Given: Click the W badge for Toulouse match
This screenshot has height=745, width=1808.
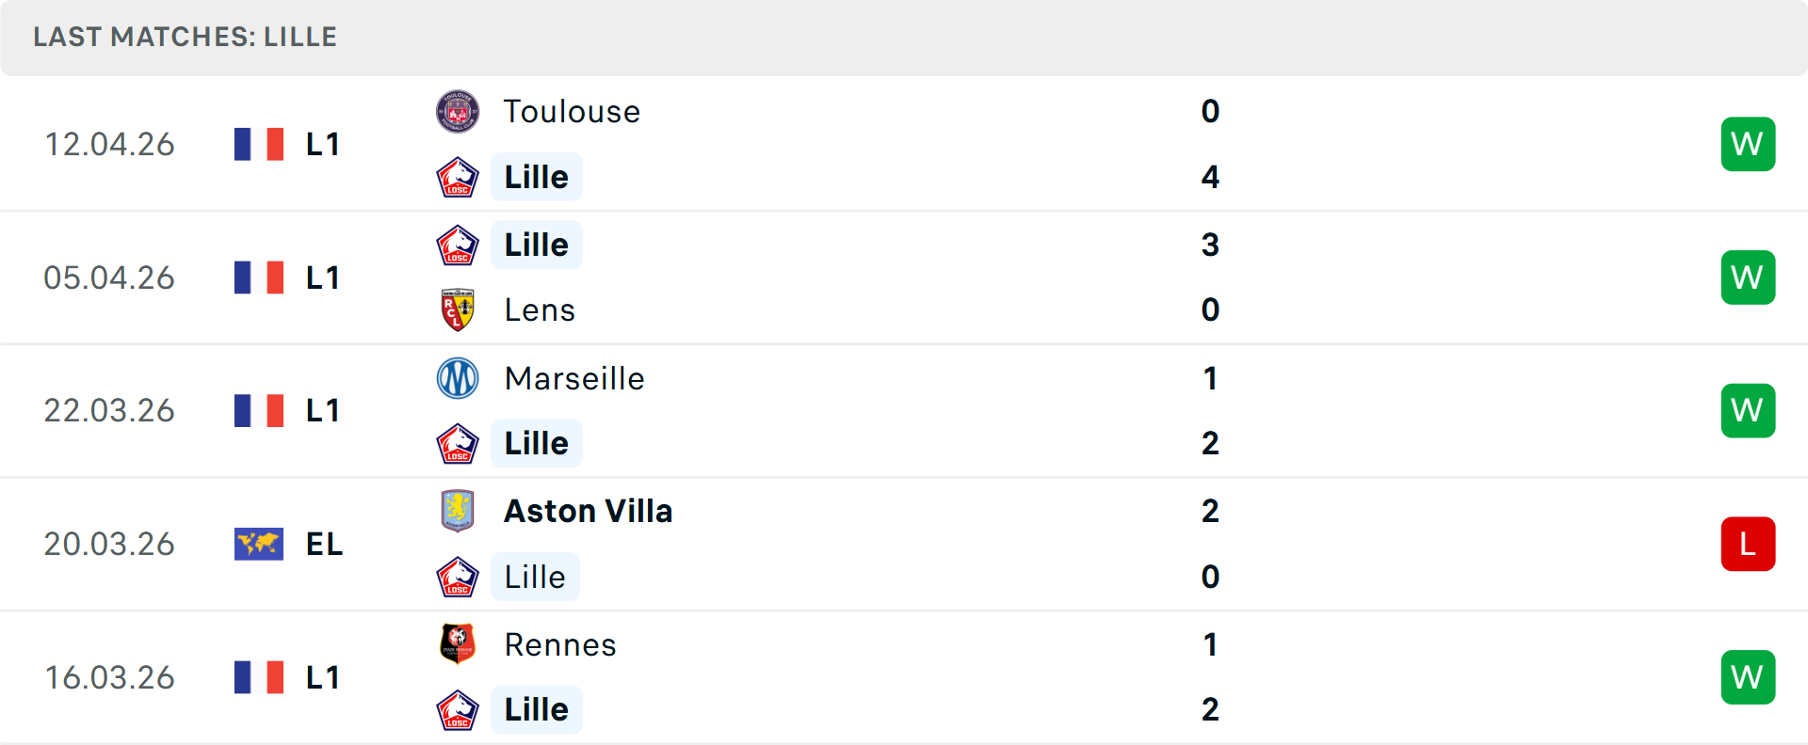Looking at the screenshot, I should click(1748, 144).
